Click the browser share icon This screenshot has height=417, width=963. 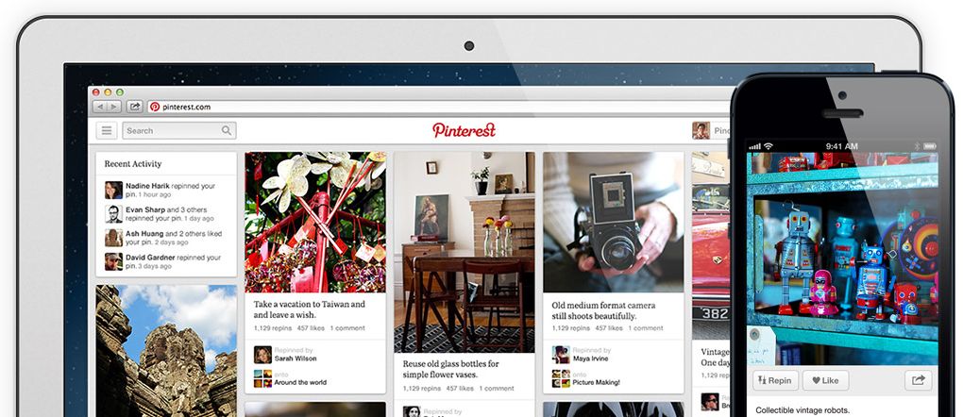pyautogui.click(x=134, y=107)
